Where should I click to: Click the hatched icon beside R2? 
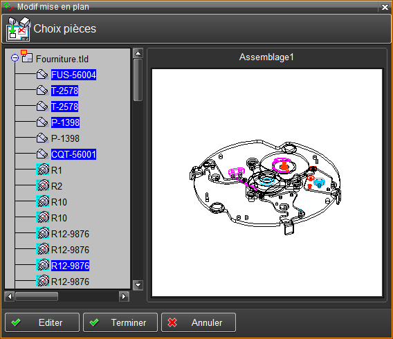tap(43, 185)
